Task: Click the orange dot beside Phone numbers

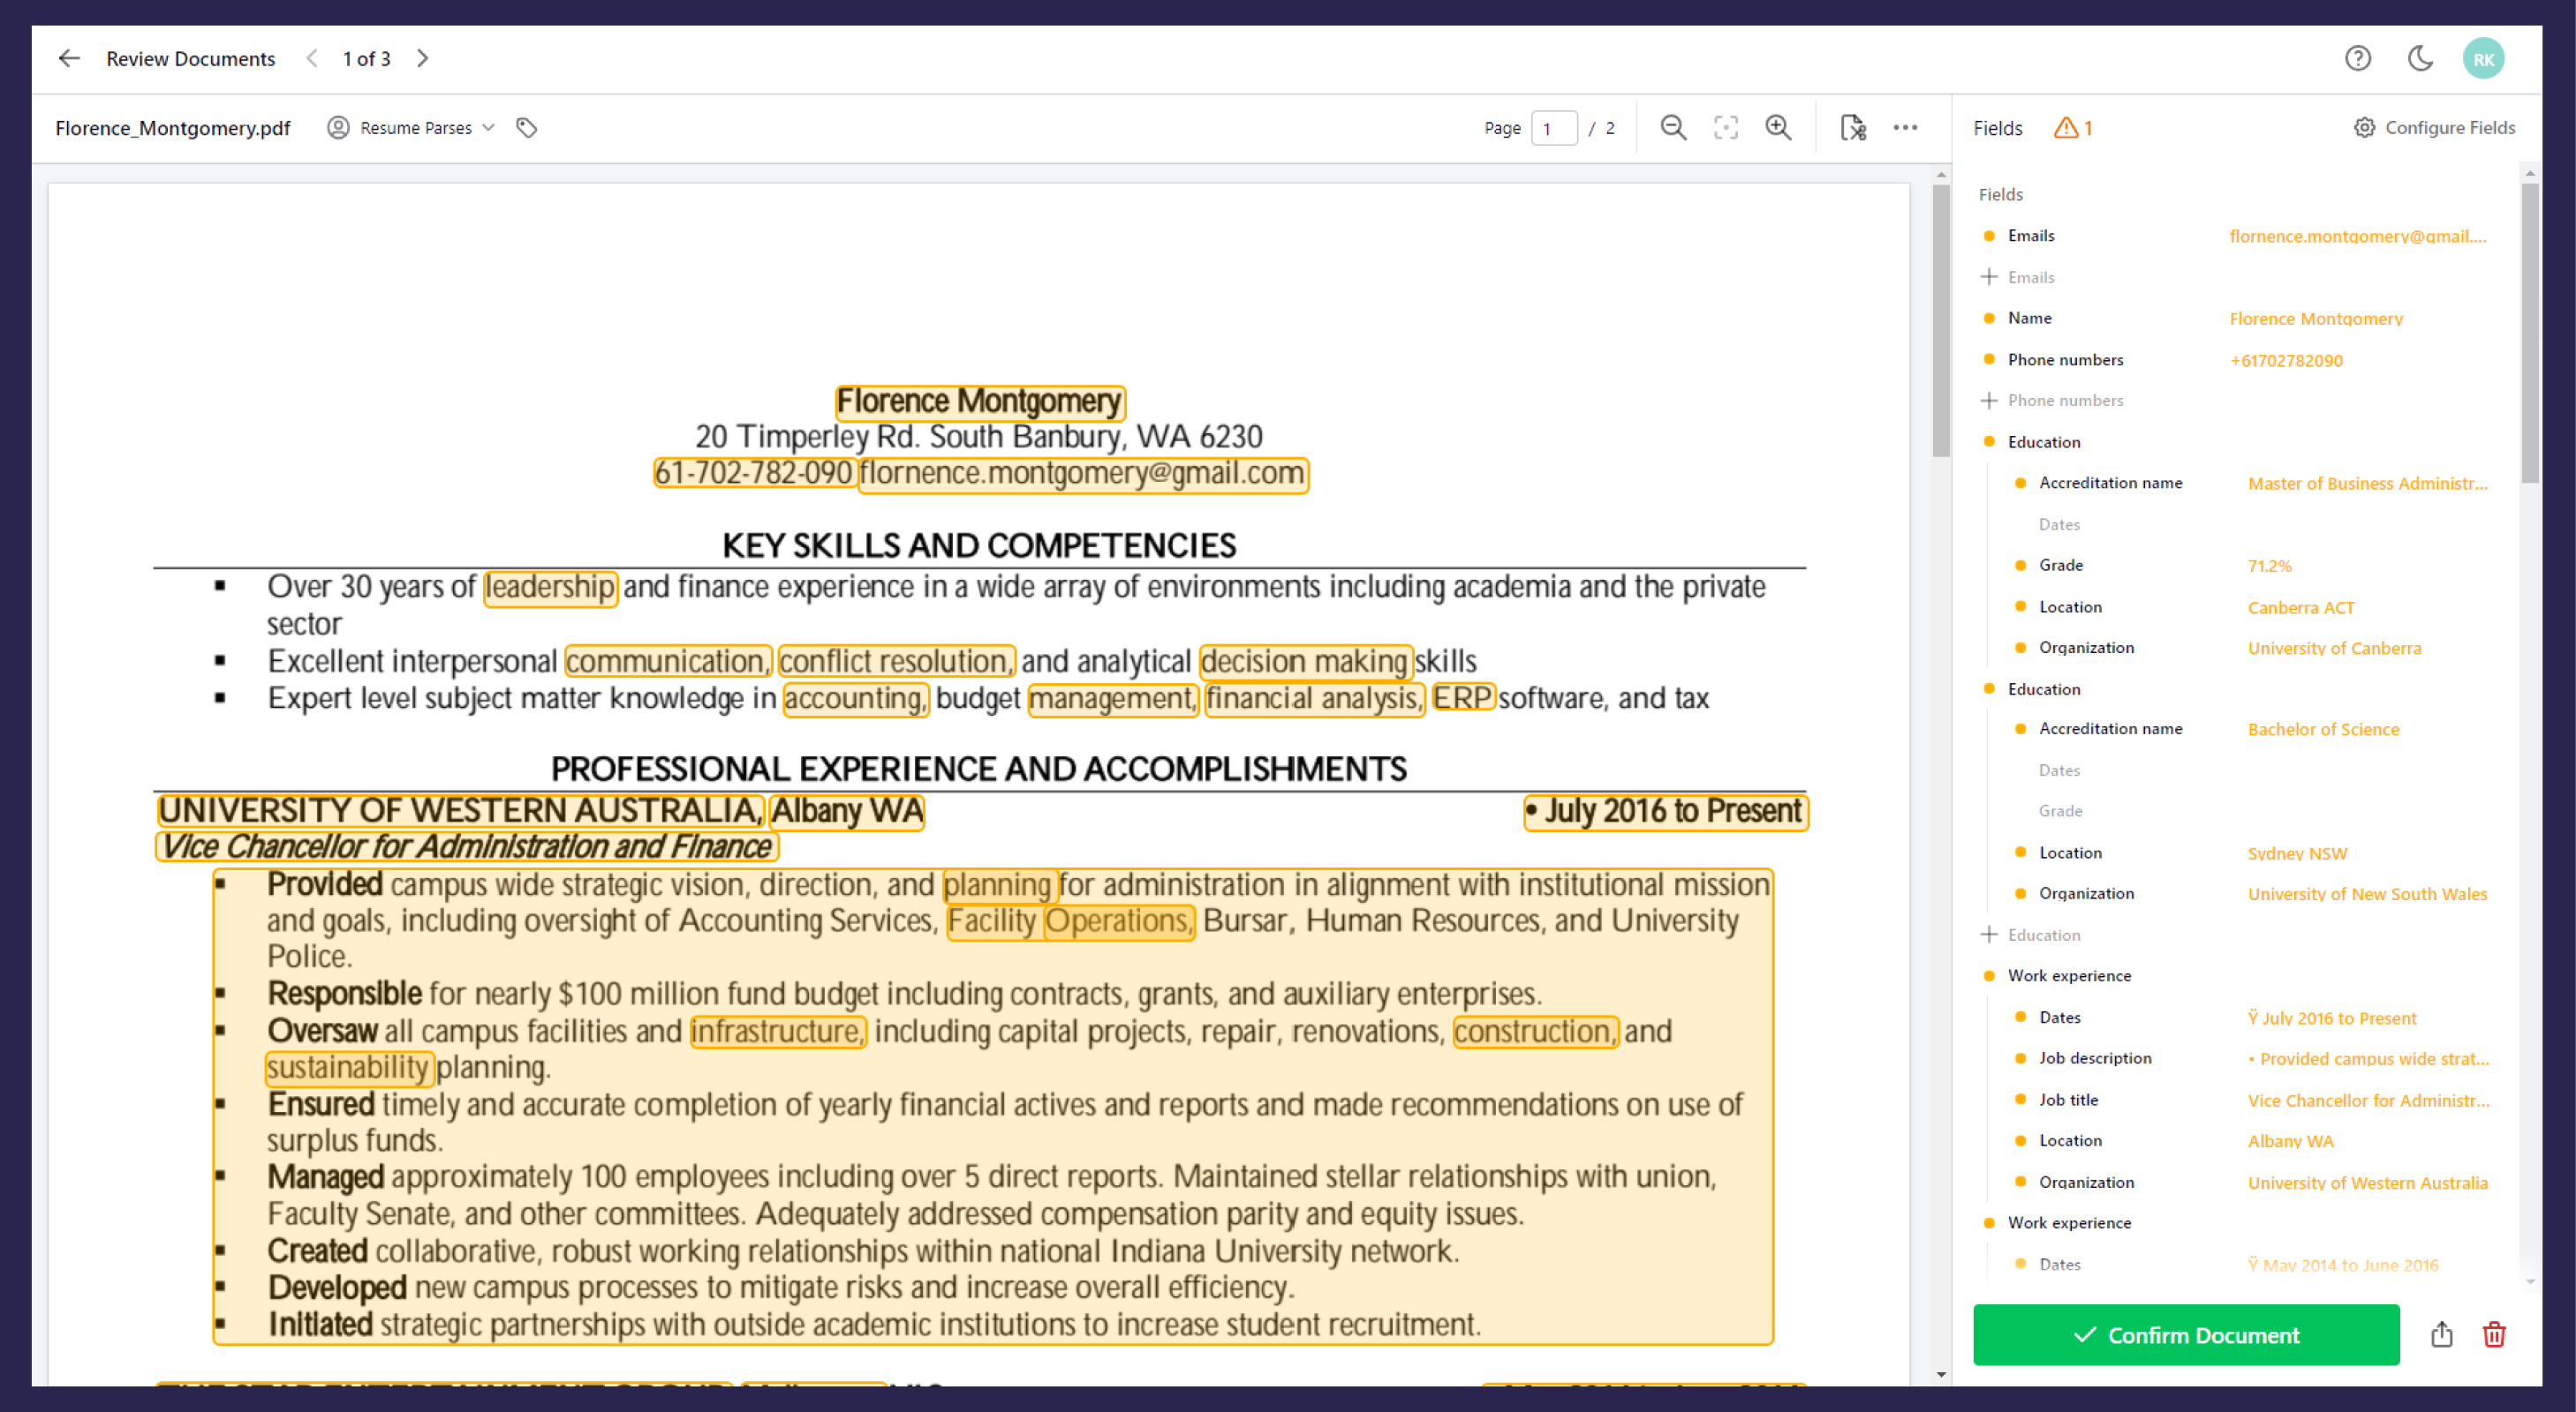Action: pos(1988,360)
